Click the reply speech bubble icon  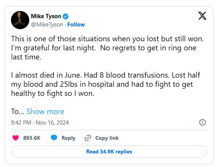click(x=54, y=138)
